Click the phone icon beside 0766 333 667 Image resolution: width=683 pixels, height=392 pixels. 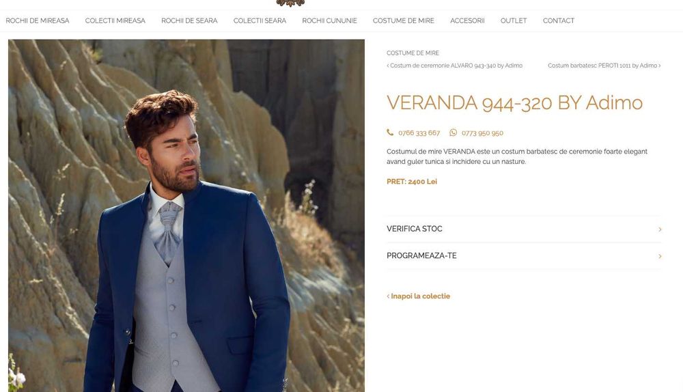tap(390, 132)
